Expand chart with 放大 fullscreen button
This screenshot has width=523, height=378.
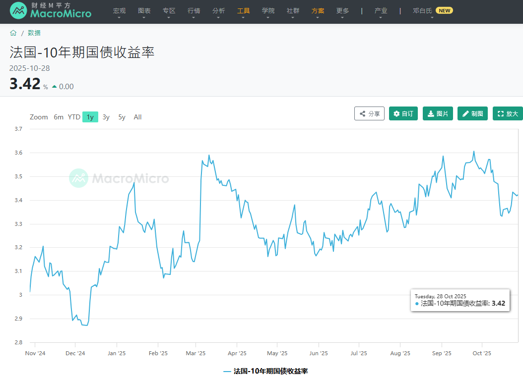[508, 113]
